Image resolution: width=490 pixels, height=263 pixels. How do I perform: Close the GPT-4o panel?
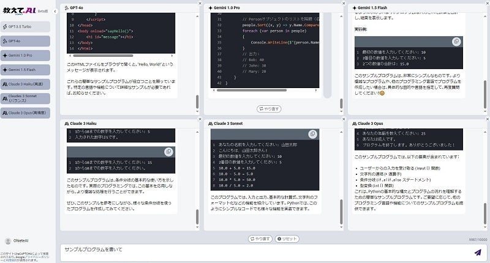pos(200,3)
